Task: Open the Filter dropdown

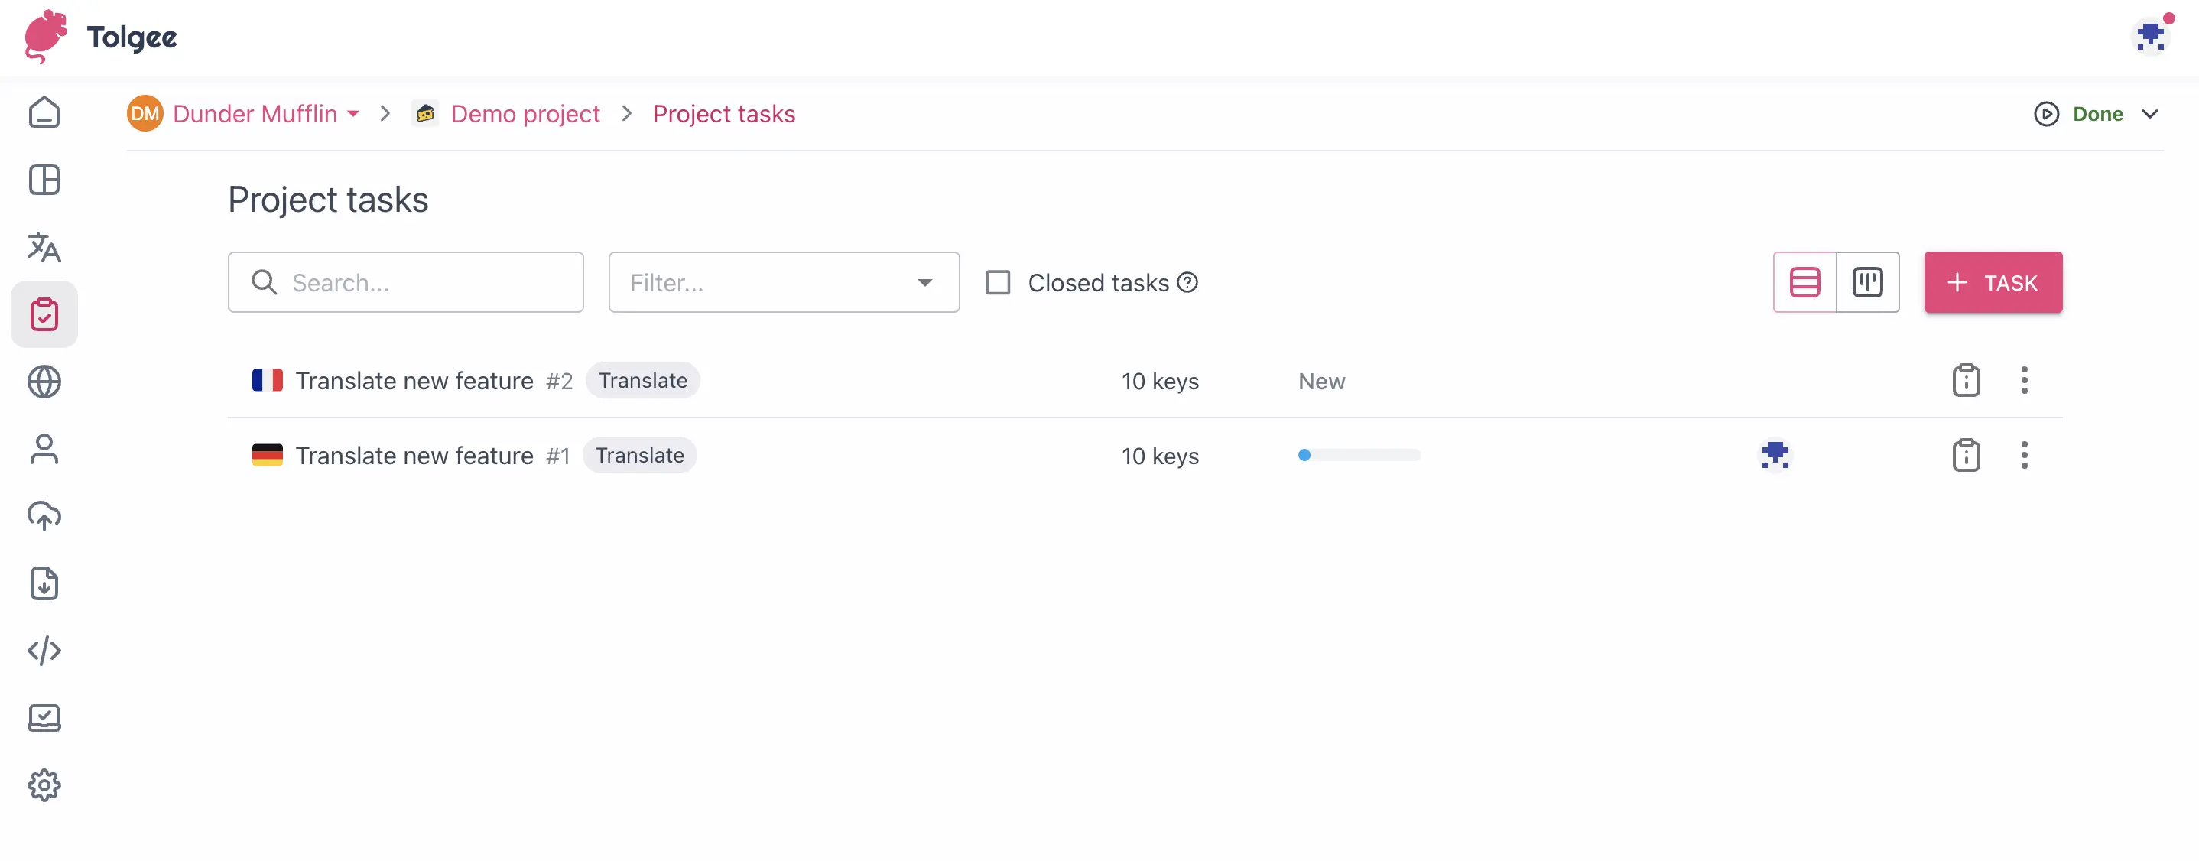Action: click(x=783, y=281)
